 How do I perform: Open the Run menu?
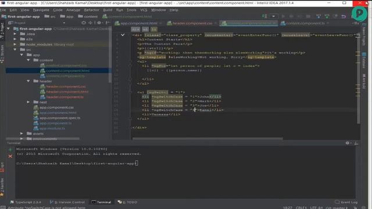click(x=120, y=10)
